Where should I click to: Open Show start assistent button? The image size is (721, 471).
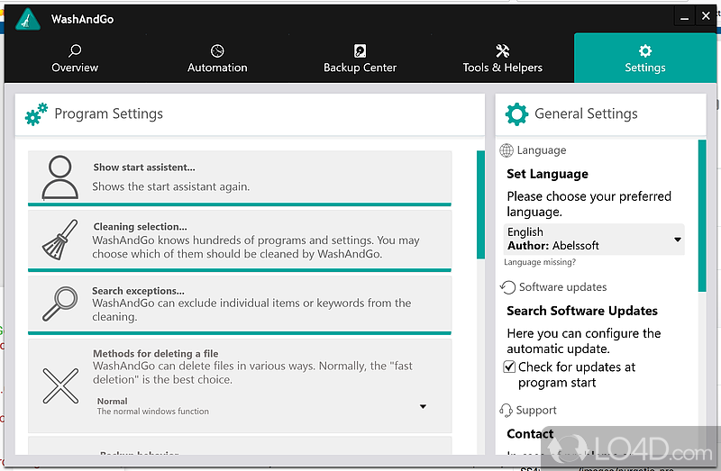click(240, 177)
